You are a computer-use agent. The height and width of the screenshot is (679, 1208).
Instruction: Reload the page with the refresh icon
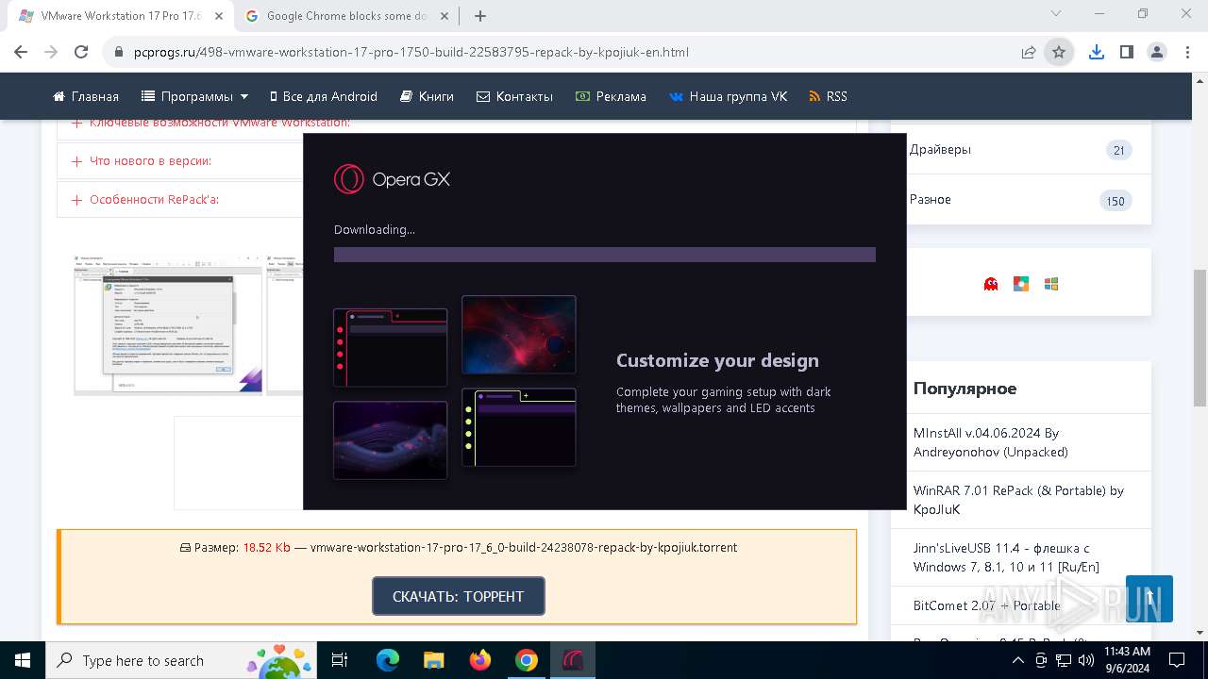pos(81,52)
